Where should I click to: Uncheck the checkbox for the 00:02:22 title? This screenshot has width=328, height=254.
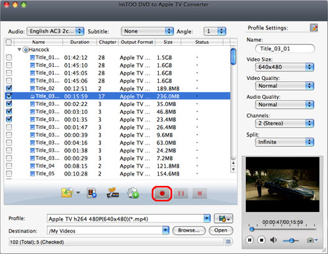pos(9,104)
